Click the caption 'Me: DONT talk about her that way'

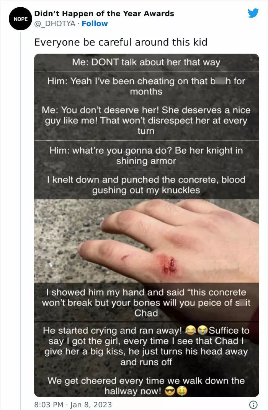pyautogui.click(x=147, y=62)
